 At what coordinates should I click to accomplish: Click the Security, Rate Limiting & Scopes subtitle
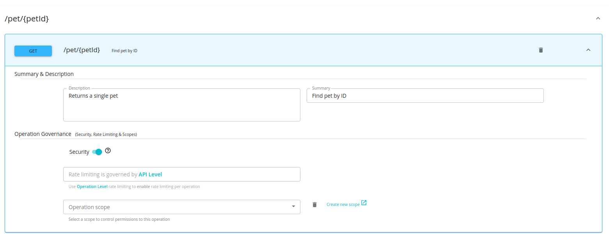click(x=106, y=134)
